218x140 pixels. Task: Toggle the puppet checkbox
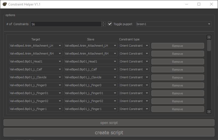pyautogui.click(x=110, y=24)
